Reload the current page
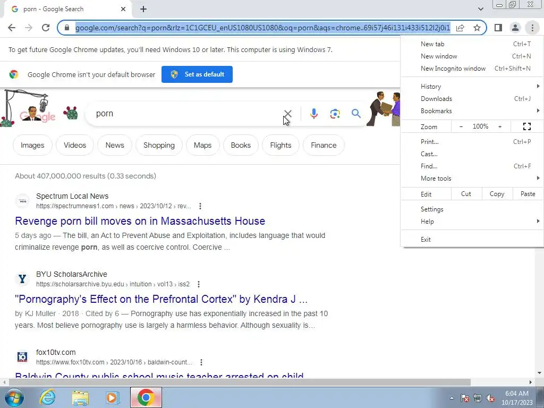 (x=46, y=28)
